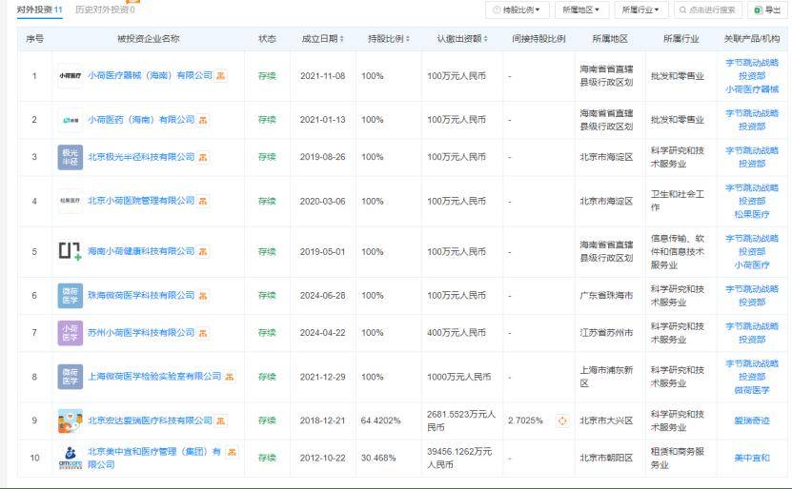Click the 点击进行搜索 search field
Viewport: 792px width, 489px height.
(708, 10)
